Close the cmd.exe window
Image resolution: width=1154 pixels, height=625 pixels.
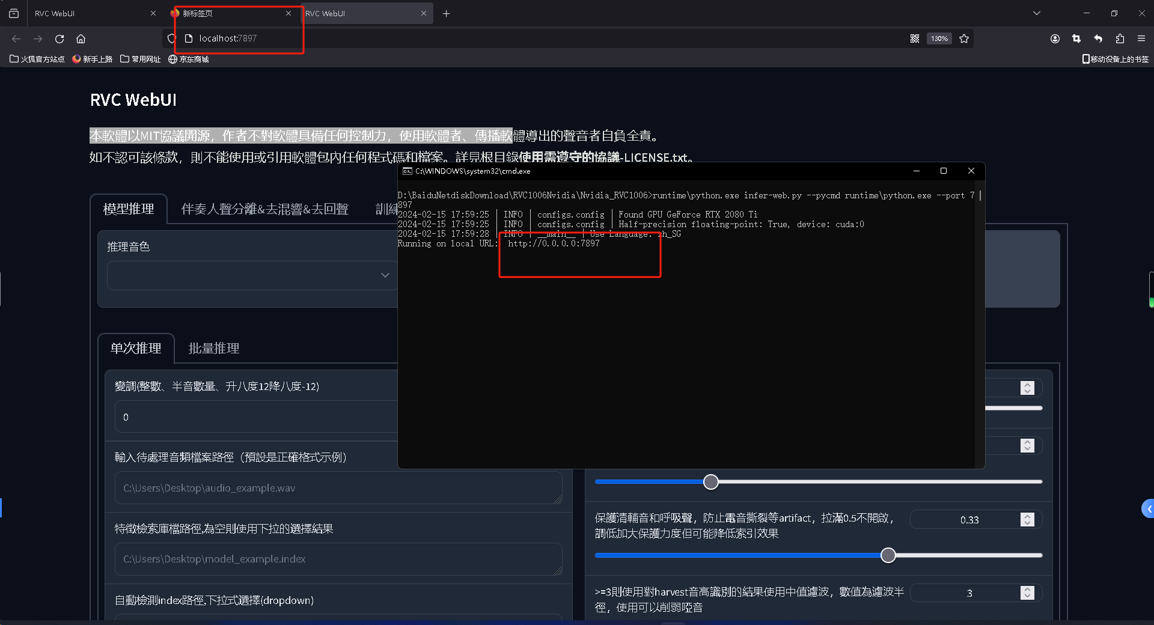pyautogui.click(x=971, y=171)
